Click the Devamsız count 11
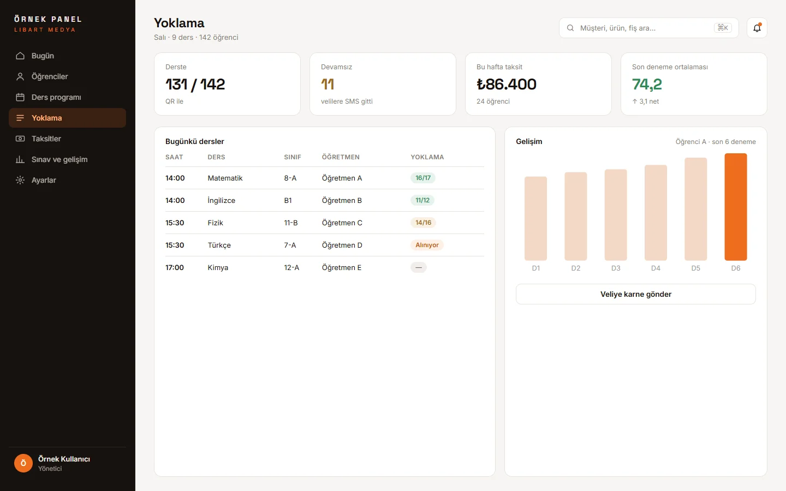This screenshot has width=786, height=491. point(327,84)
